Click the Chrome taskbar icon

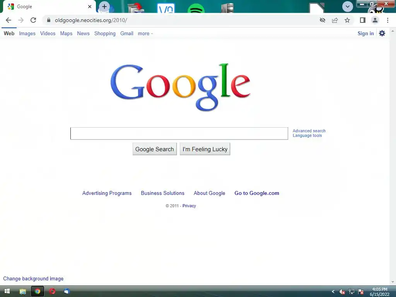coord(38,291)
